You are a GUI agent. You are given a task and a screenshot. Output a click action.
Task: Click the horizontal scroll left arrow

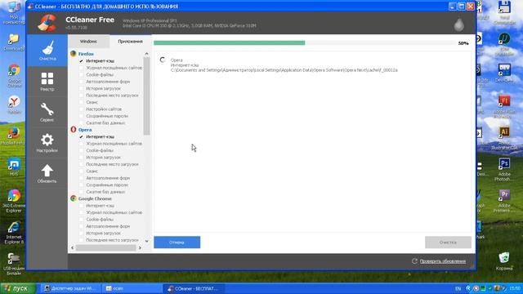pos(73,247)
